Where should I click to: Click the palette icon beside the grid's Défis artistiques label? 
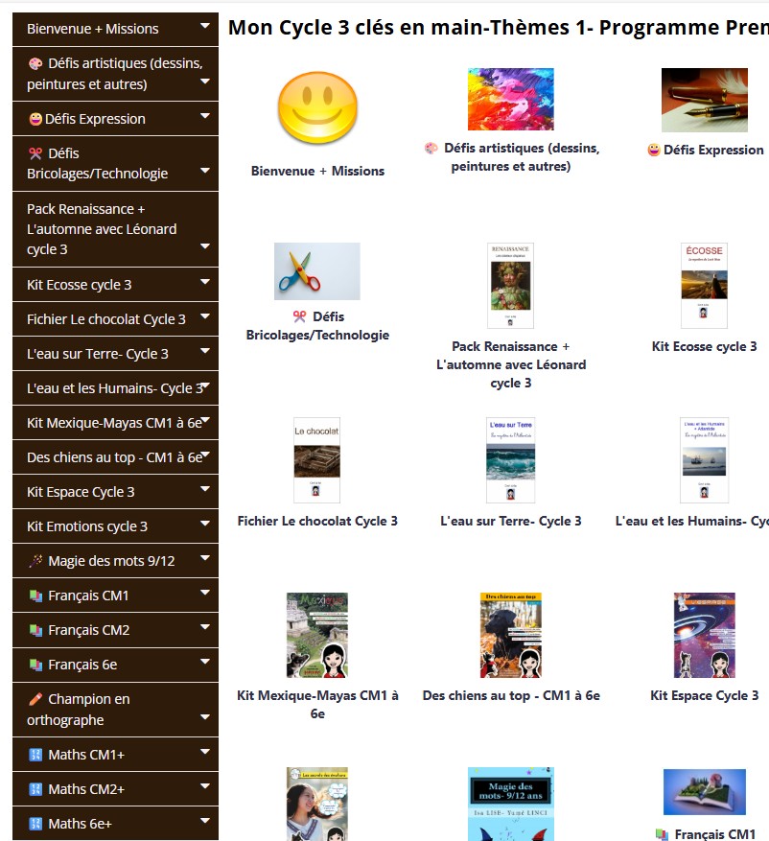431,149
